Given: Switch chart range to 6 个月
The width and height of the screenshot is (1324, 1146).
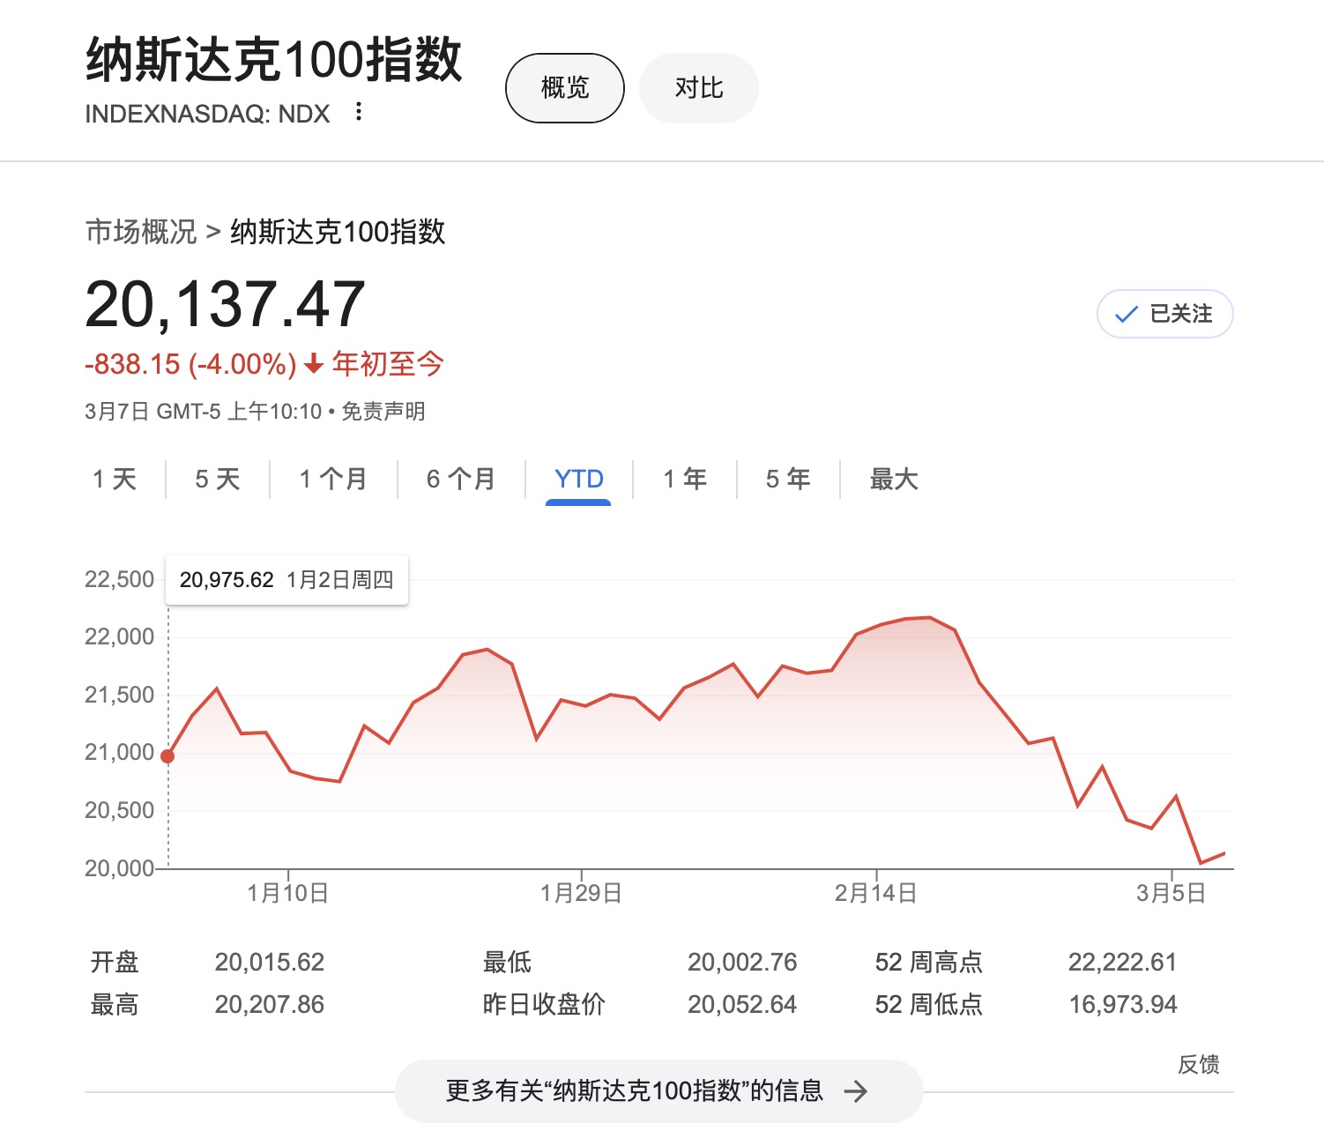Looking at the screenshot, I should pos(461,480).
